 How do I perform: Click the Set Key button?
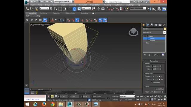click(x=115, y=100)
